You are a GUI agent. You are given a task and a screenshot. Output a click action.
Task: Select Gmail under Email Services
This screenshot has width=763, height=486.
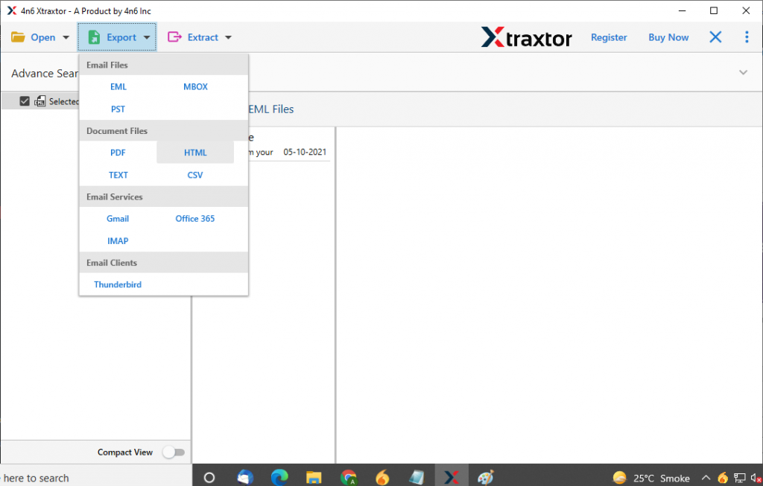click(118, 218)
